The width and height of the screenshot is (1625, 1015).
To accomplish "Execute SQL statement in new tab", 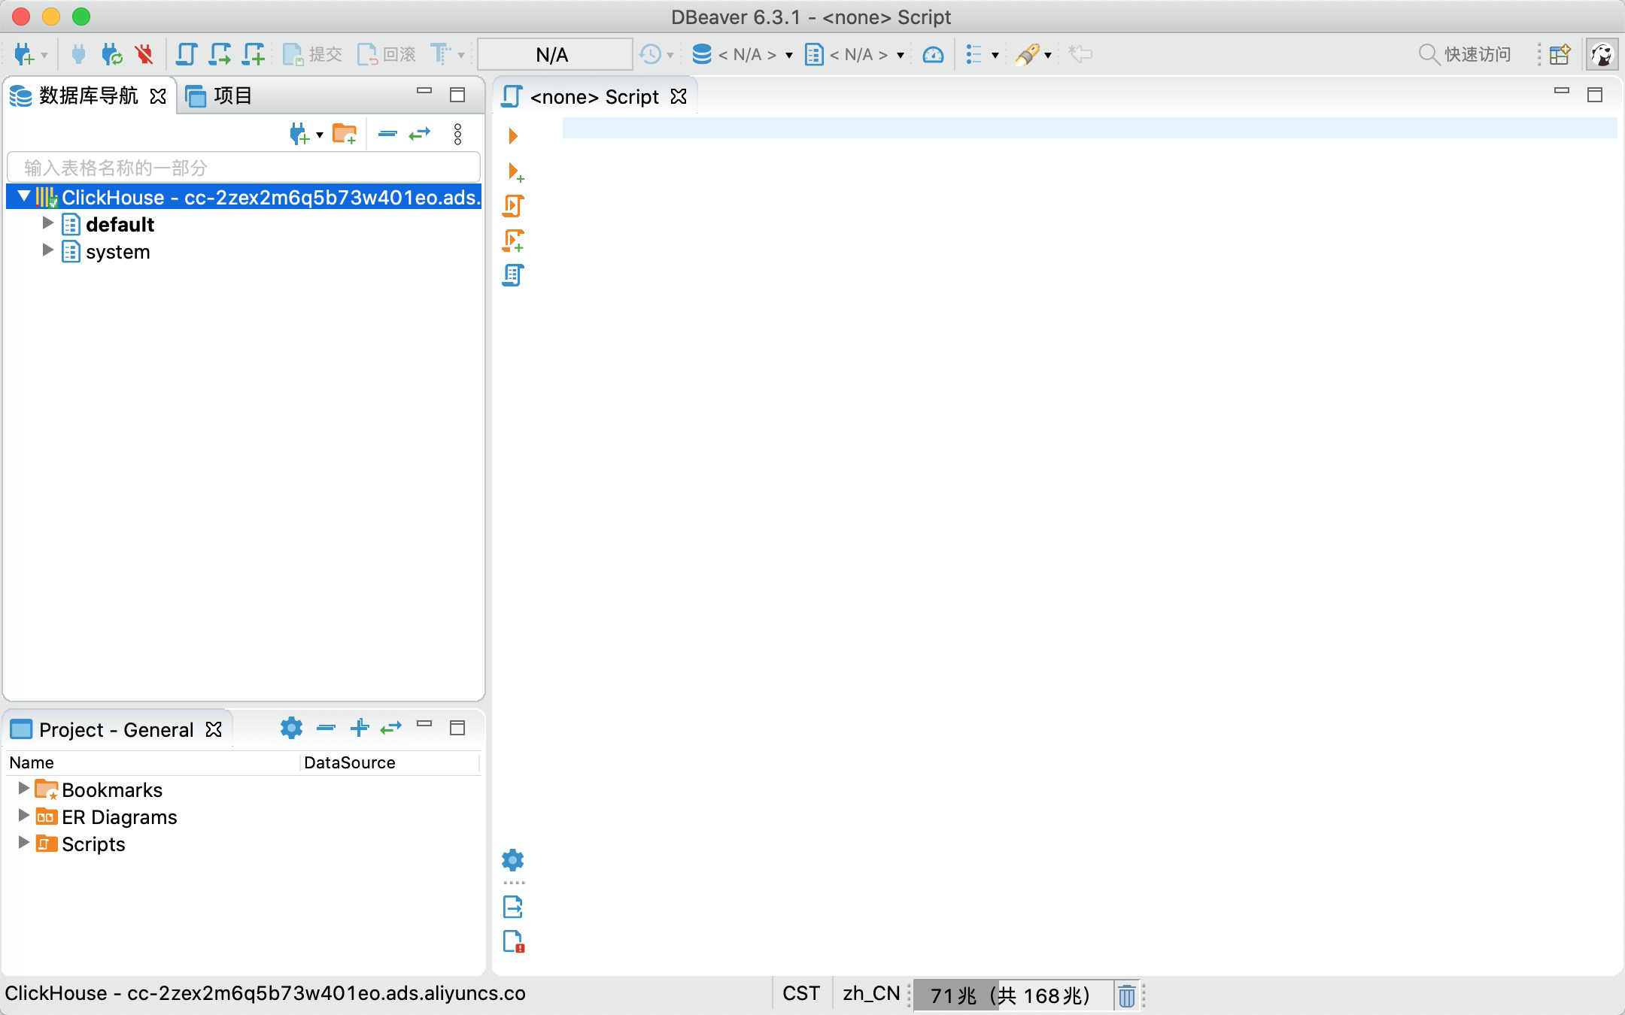I will 515,172.
